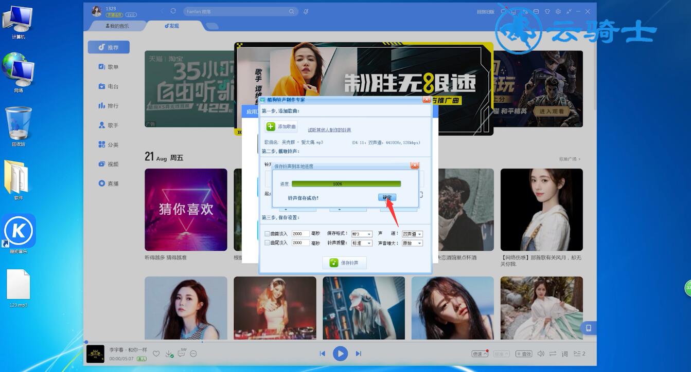Screen dimensions: 691x372
Task: Click the 保存铃声 button
Action: [x=345, y=263]
